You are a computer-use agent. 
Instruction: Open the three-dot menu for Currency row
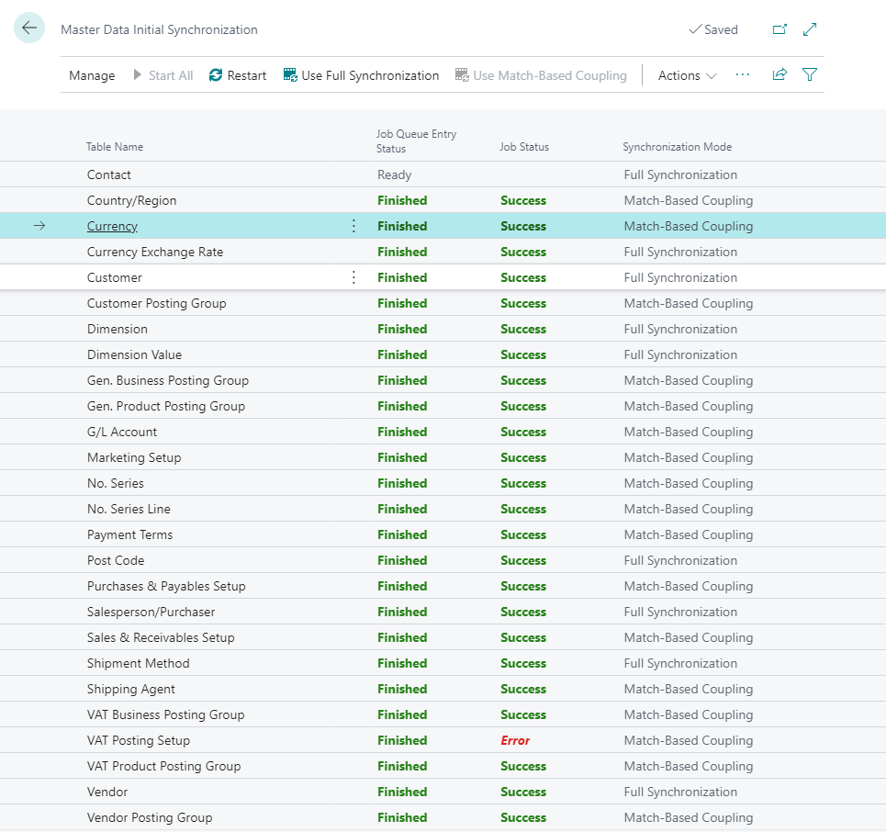point(354,226)
